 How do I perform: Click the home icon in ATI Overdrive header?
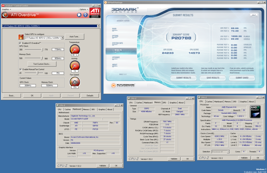(x=79, y=15)
